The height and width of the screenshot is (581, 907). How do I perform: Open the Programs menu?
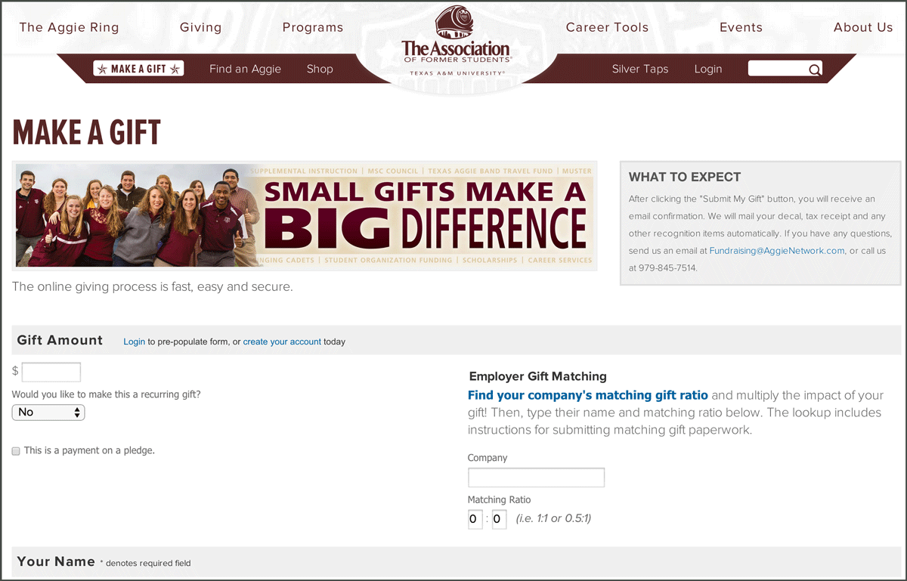313,27
